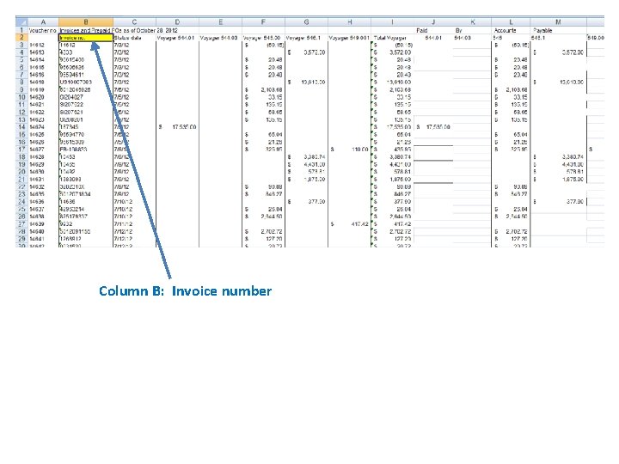Click the Voucher no. cell in row 1
The image size is (619, 464).
(43, 30)
